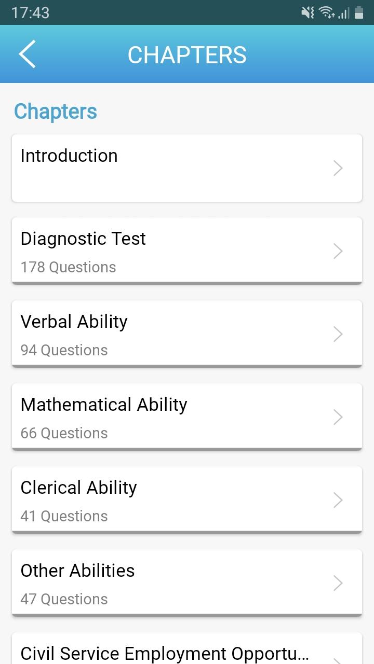Open the Clerical Ability chapter card

187,500
